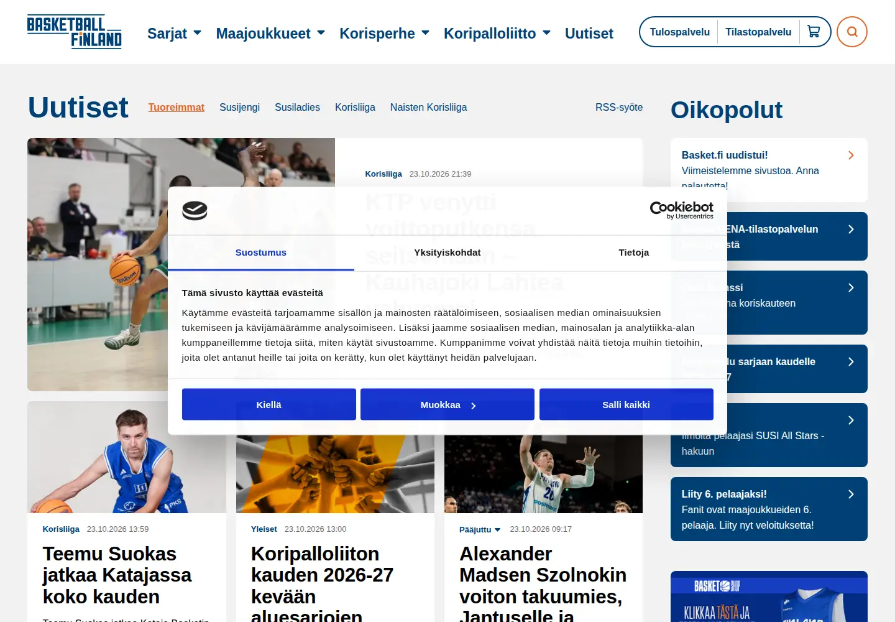Open Uutiset in the main navigation
895x622 pixels.
tap(589, 34)
